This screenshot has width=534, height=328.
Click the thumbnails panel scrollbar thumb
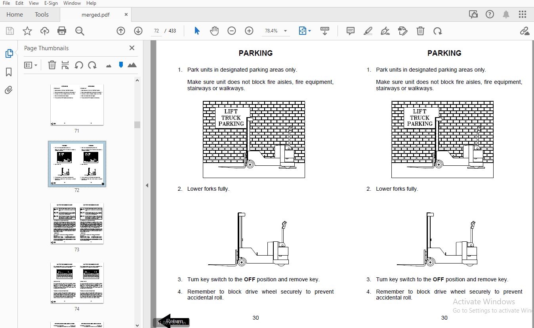137,125
